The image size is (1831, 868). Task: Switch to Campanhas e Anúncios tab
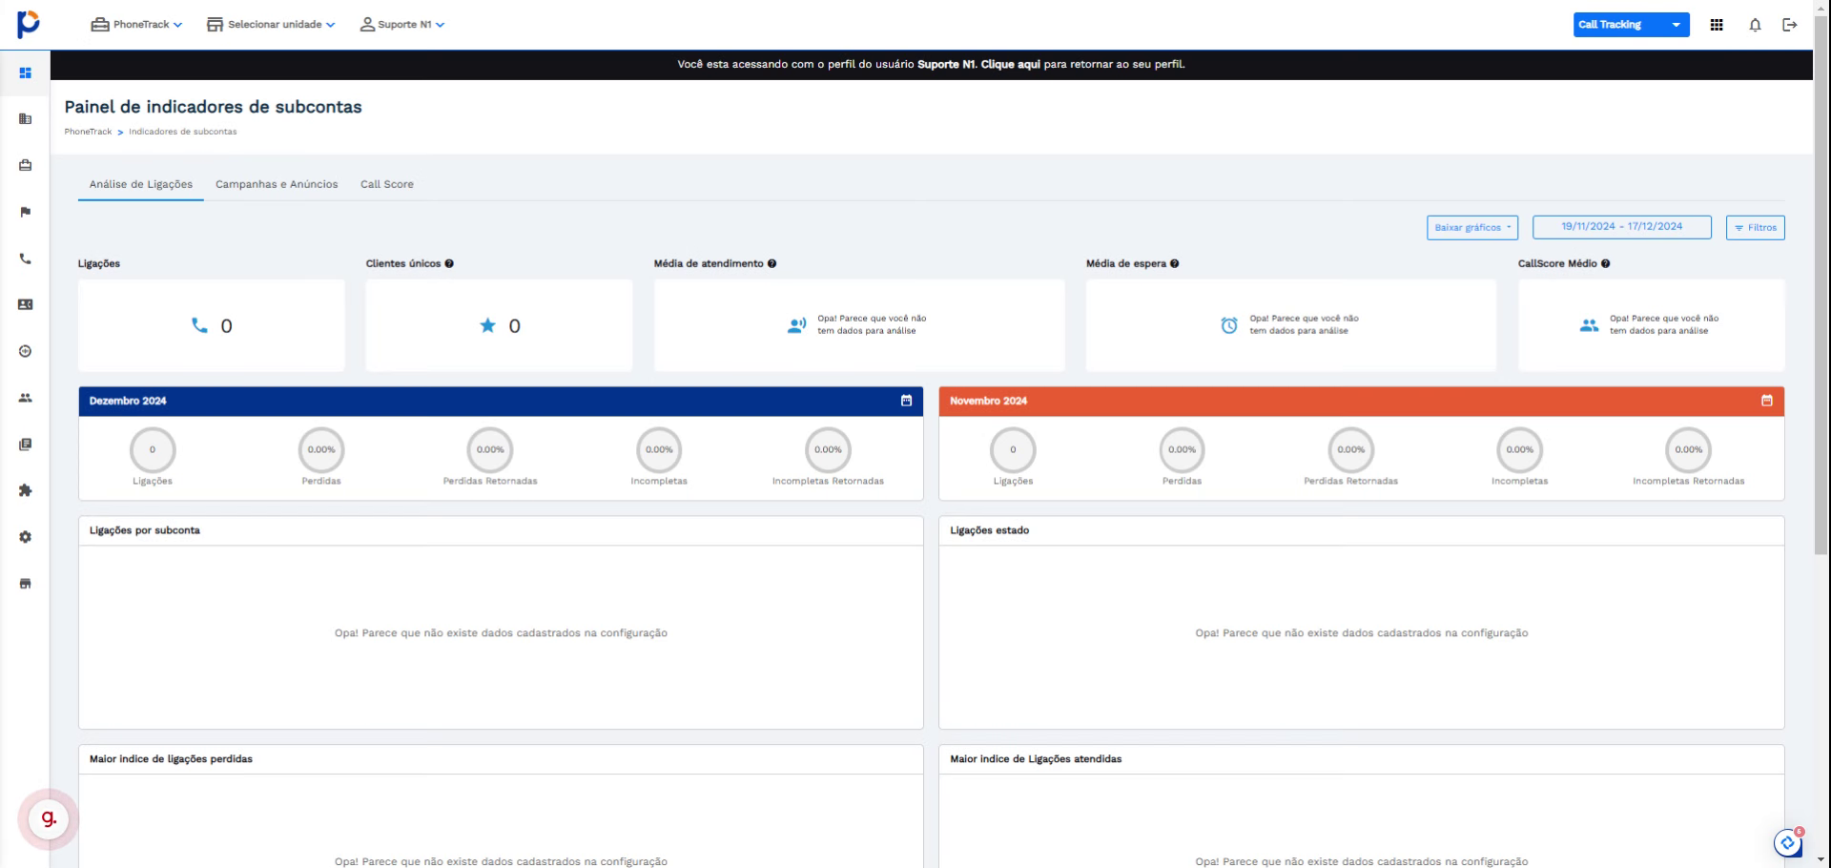277,184
